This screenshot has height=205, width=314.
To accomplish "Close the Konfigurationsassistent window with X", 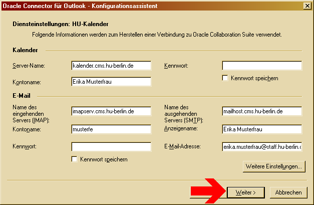I will click(306, 5).
